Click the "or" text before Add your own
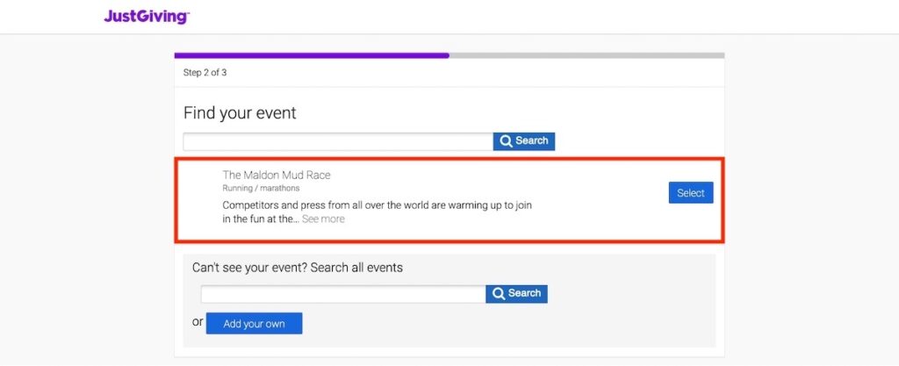899x366 pixels. click(x=198, y=322)
